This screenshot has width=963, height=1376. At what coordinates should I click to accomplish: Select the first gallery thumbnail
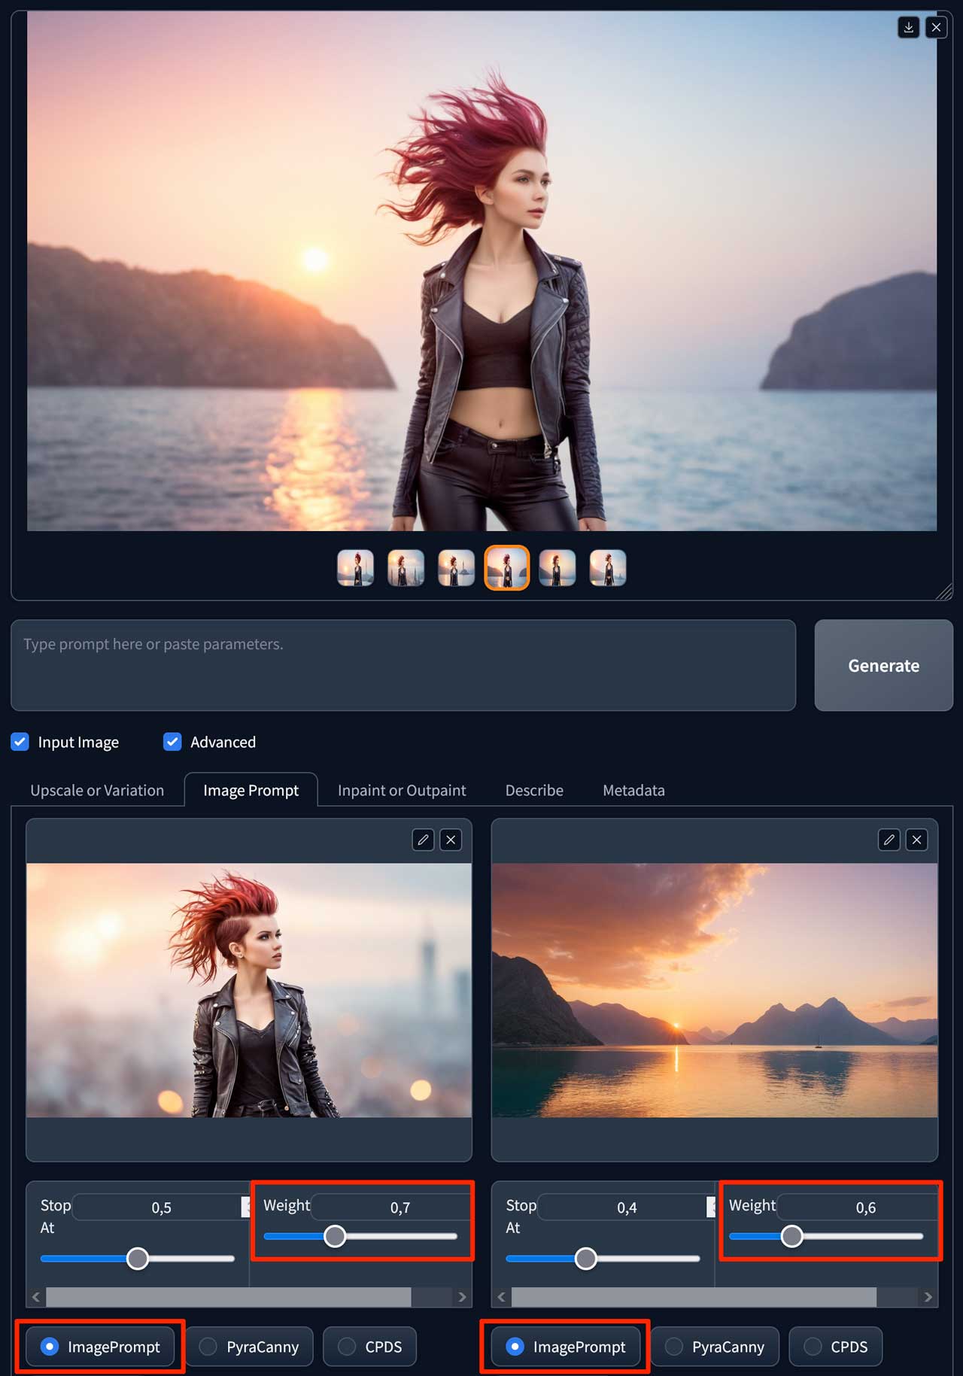pyautogui.click(x=355, y=568)
